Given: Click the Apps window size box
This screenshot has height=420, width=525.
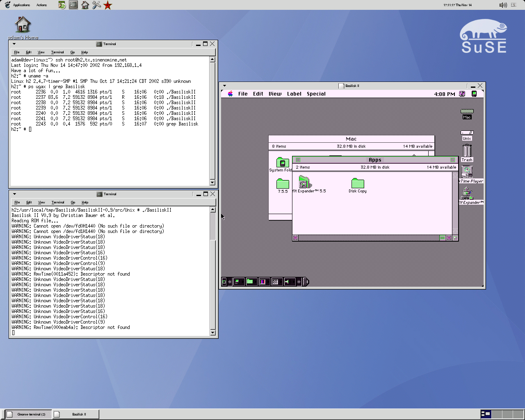Looking at the screenshot, I should [x=455, y=238].
